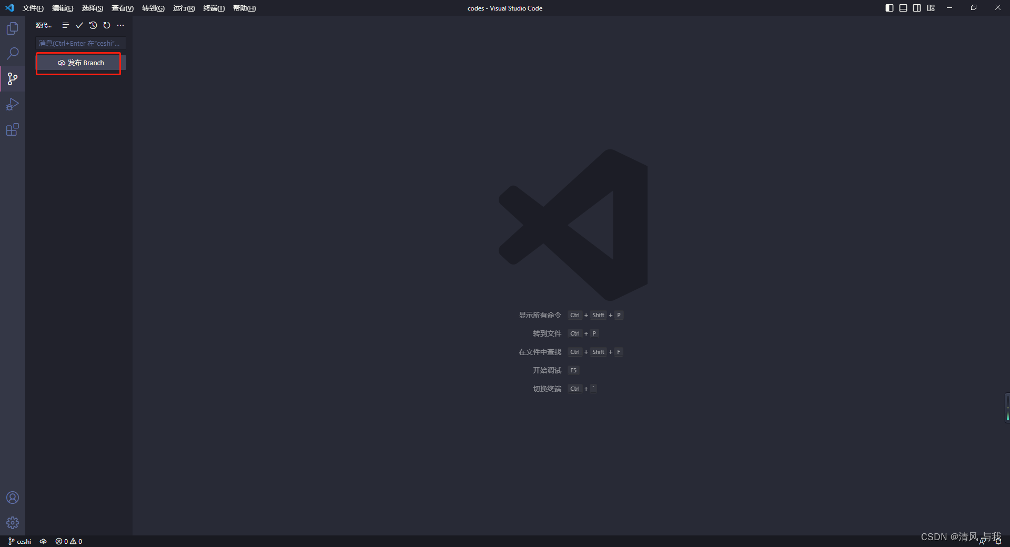
Task: Click the notifications bell in status bar
Action: (x=998, y=541)
